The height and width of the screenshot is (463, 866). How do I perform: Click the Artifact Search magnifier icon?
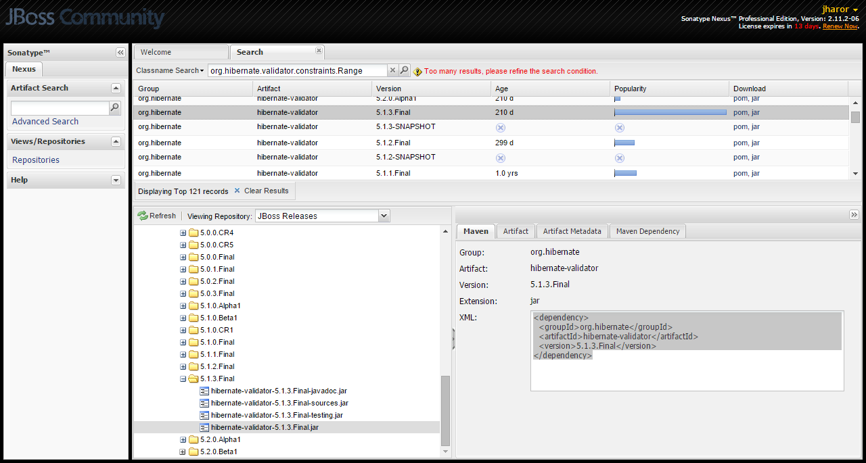pos(114,107)
